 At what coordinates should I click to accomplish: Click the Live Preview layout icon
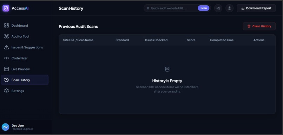coord(7,69)
